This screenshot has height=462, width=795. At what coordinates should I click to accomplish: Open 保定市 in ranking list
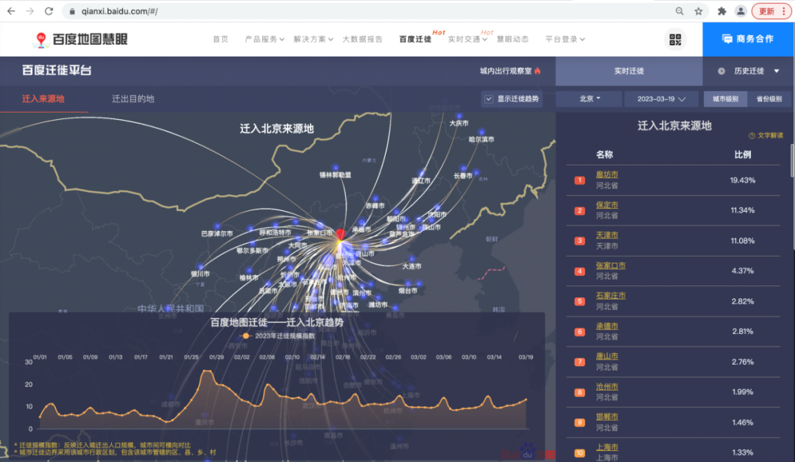point(607,205)
